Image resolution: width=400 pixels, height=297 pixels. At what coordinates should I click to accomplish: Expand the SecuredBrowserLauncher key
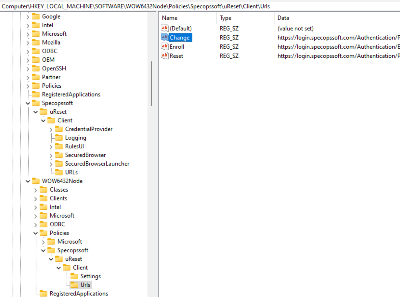tap(51, 164)
